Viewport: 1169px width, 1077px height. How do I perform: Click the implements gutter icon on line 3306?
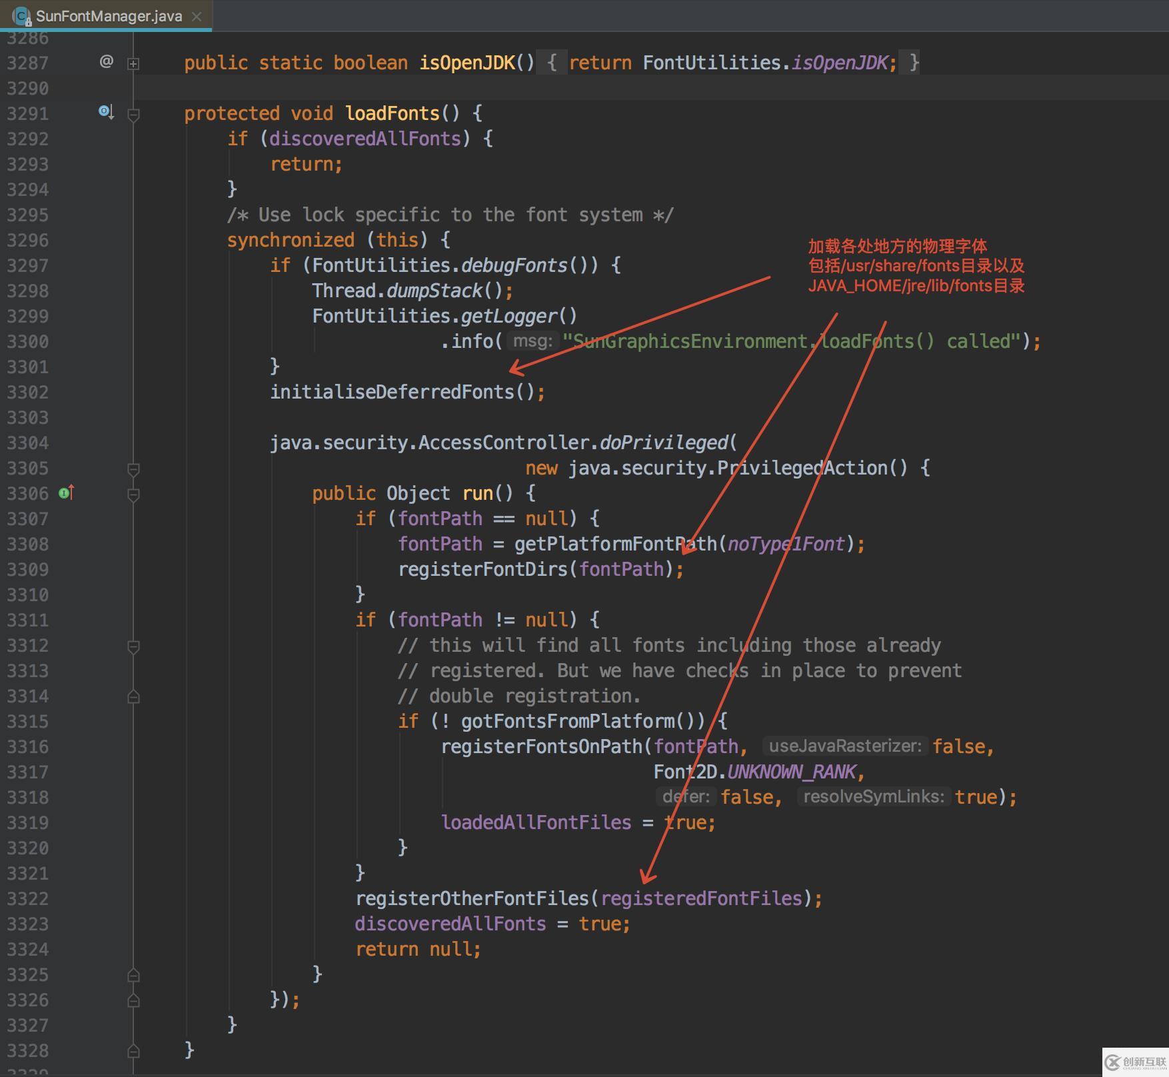pyautogui.click(x=66, y=493)
